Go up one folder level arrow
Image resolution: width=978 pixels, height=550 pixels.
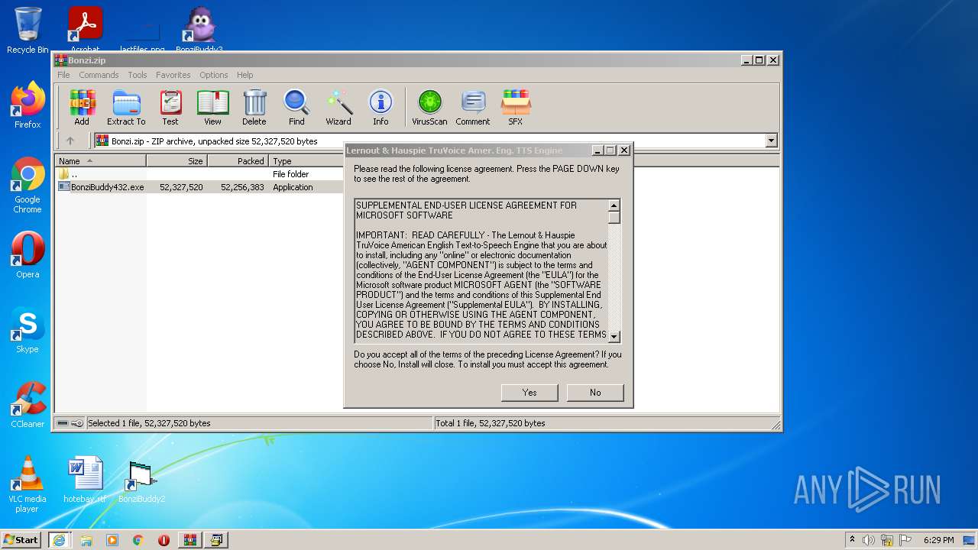70,141
